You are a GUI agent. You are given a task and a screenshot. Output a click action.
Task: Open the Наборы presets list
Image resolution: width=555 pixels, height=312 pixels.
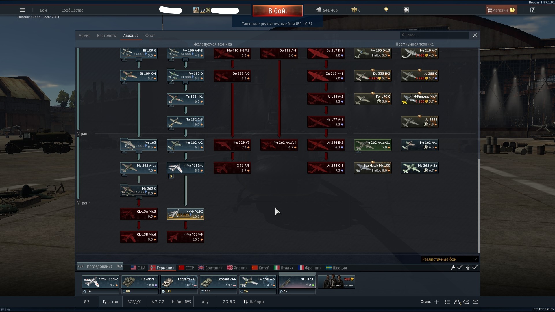pos(254,302)
